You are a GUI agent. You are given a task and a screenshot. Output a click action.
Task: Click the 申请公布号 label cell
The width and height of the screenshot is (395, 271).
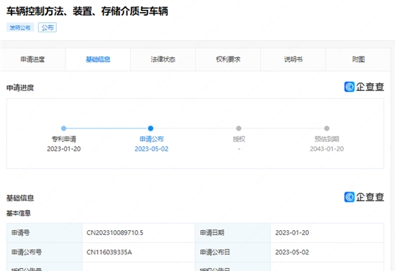[x=45, y=252]
